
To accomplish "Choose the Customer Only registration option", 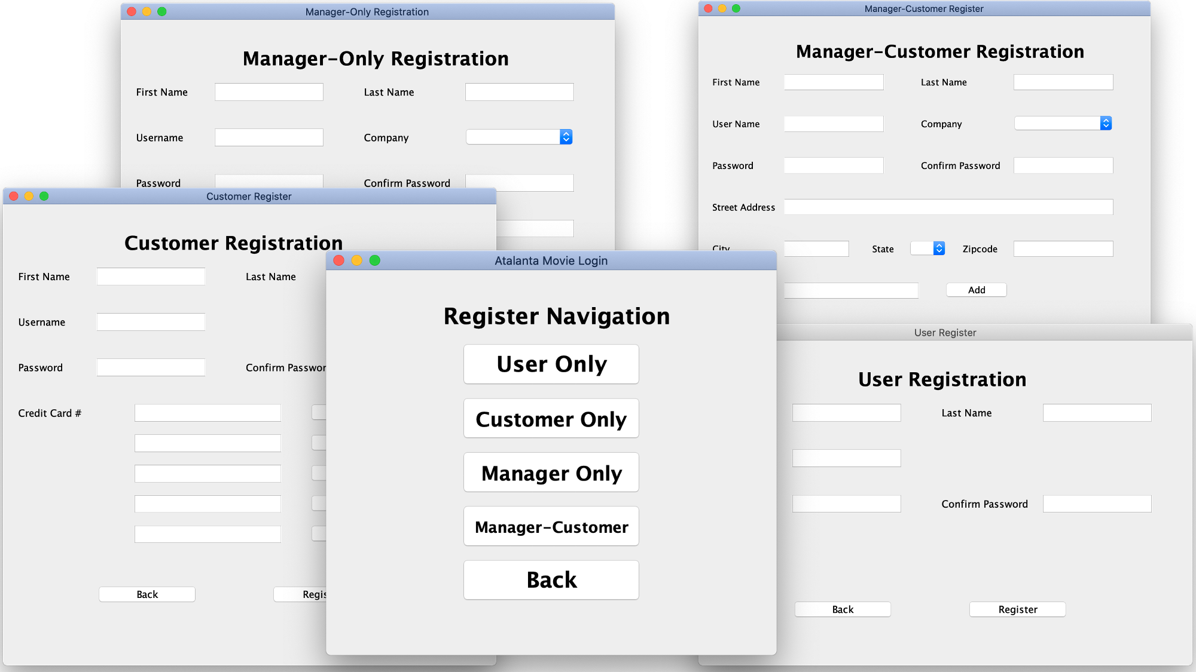I will [x=551, y=419].
